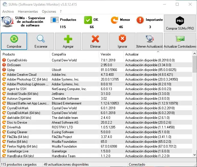Image resolution: width=197 pixels, height=167 pixels.
Task: Click version cell 81.0.0.5966
Action: coord(109,70)
